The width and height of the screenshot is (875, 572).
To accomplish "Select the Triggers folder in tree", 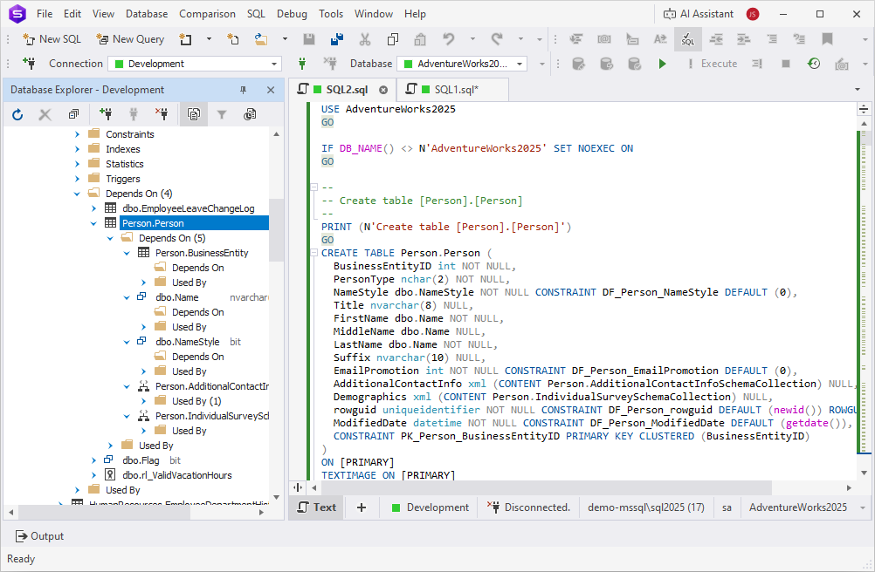I will pyautogui.click(x=123, y=179).
